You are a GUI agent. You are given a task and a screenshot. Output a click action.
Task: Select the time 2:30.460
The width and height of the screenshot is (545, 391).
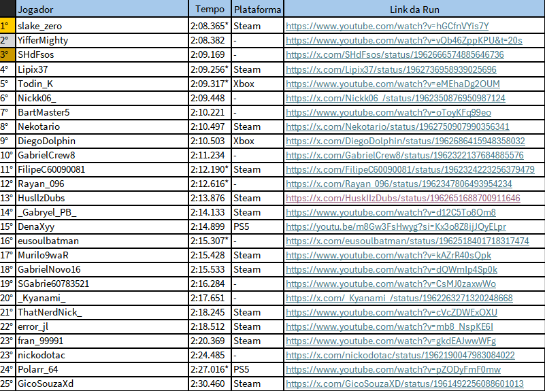coord(208,384)
